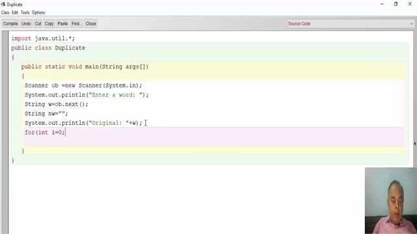This screenshot has width=417, height=234.
Task: Close the Duplicate window
Action: click(410, 4)
